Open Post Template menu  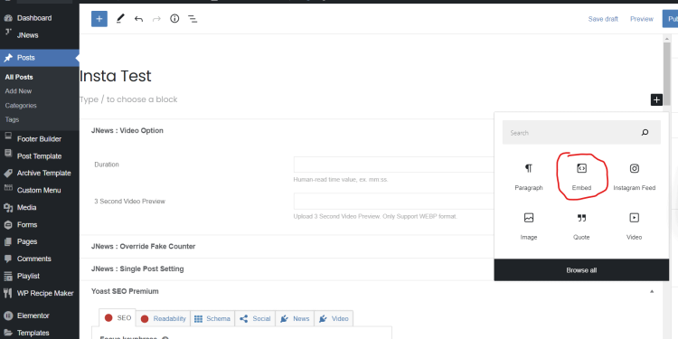click(x=40, y=156)
